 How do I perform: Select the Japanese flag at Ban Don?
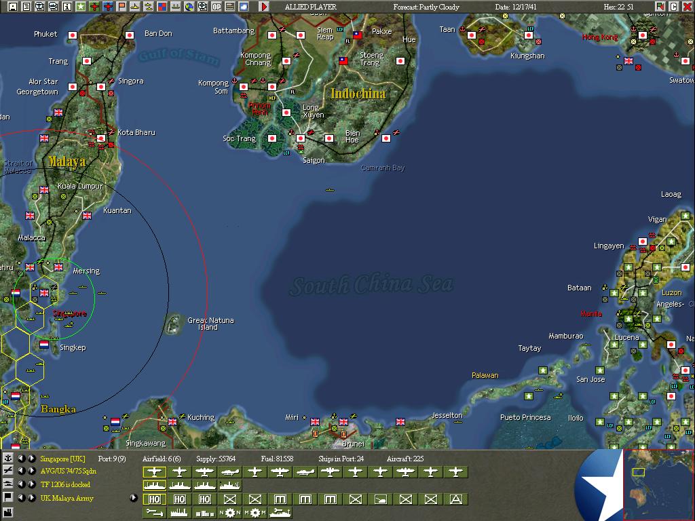coord(130,35)
